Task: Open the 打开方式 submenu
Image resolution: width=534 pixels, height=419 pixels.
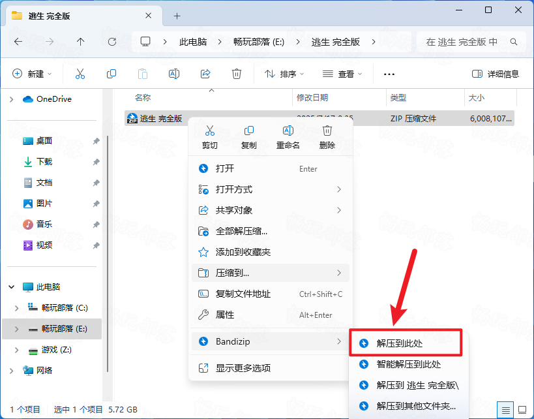Action: 271,189
